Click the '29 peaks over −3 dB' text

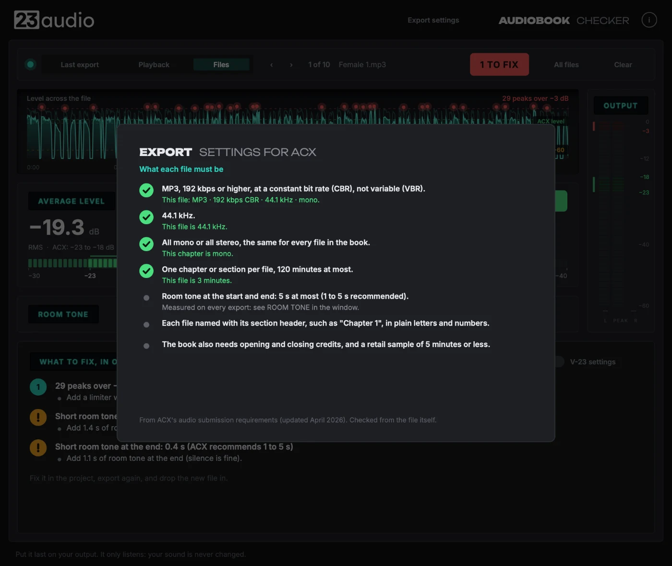(x=535, y=98)
